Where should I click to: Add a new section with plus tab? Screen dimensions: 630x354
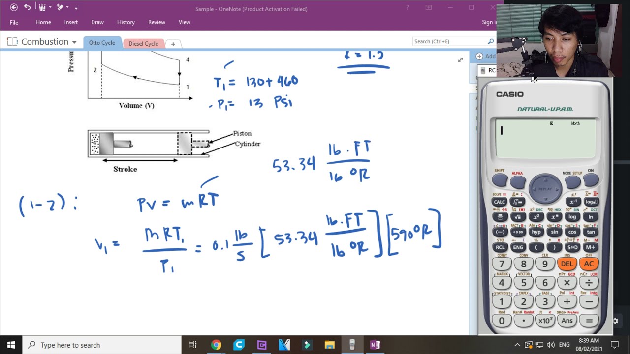pos(173,44)
